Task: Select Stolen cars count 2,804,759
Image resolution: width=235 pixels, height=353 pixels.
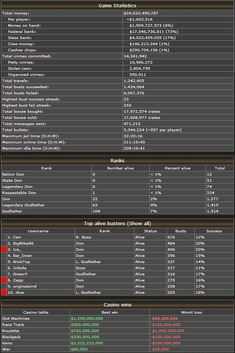Action: (x=140, y=68)
